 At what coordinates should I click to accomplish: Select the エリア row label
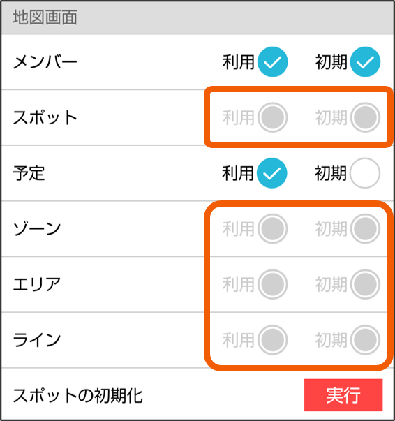click(x=37, y=284)
